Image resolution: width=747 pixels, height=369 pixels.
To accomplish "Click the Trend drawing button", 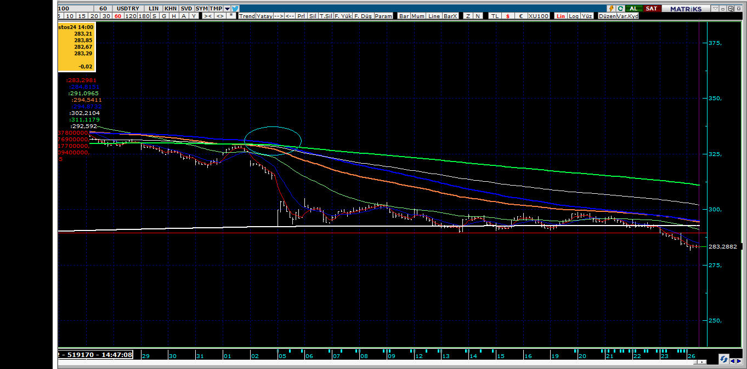I will coord(247,16).
